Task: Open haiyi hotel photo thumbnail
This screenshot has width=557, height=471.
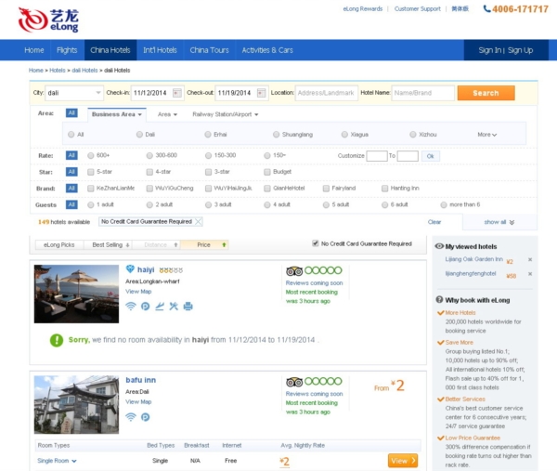Action: click(x=76, y=294)
